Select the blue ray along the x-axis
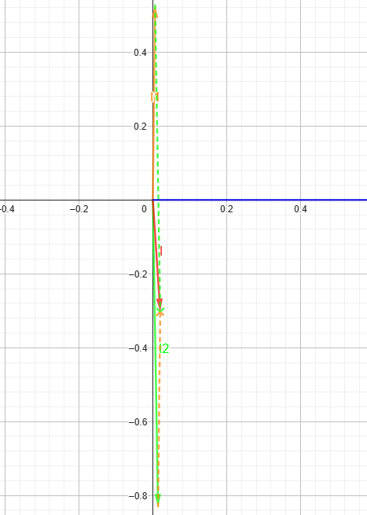This screenshot has height=515, width=367. click(260, 200)
